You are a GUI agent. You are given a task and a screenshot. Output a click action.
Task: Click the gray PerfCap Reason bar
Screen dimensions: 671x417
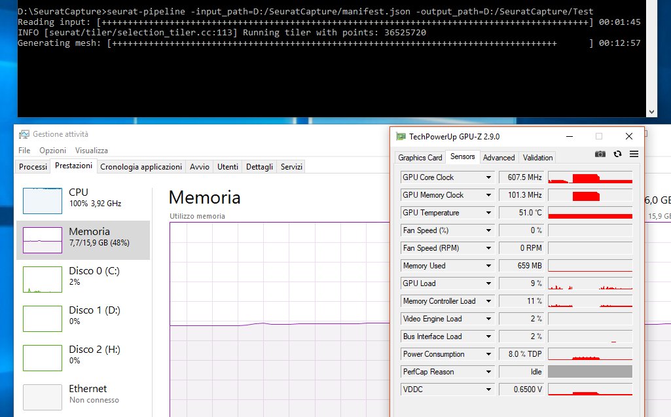point(590,372)
